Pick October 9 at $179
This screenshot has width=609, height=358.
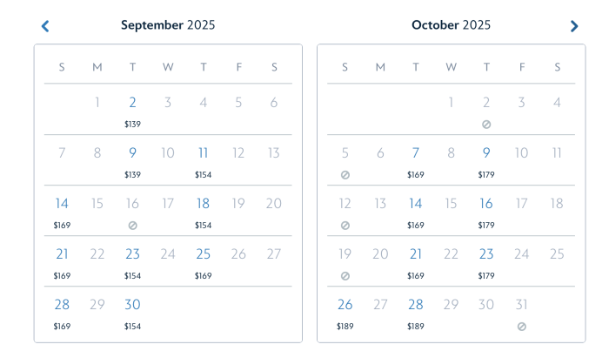[486, 153]
